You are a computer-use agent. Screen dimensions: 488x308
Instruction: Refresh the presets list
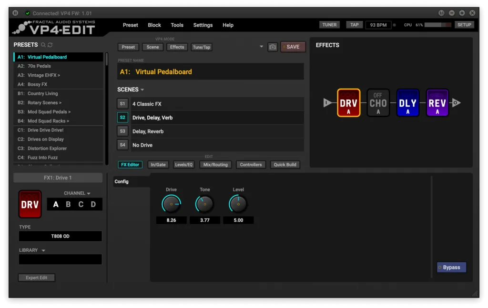(50, 45)
